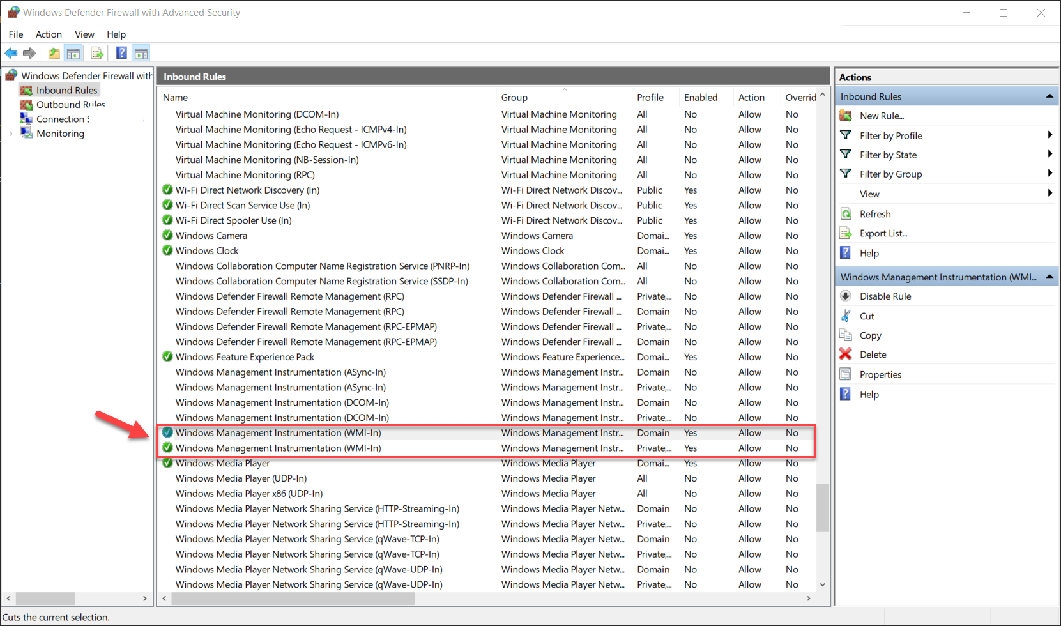Toggle the action pane visibility toolbar icon

tap(141, 53)
